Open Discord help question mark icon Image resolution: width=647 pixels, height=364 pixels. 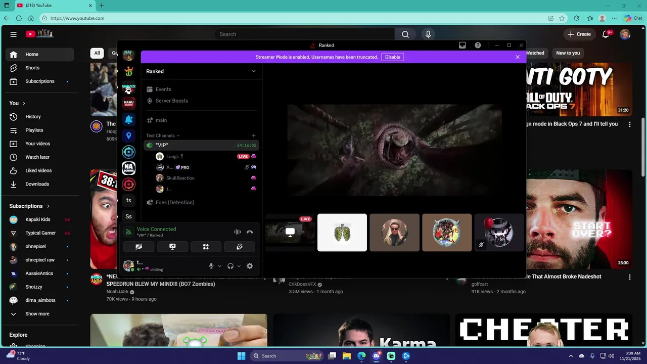pyautogui.click(x=478, y=45)
